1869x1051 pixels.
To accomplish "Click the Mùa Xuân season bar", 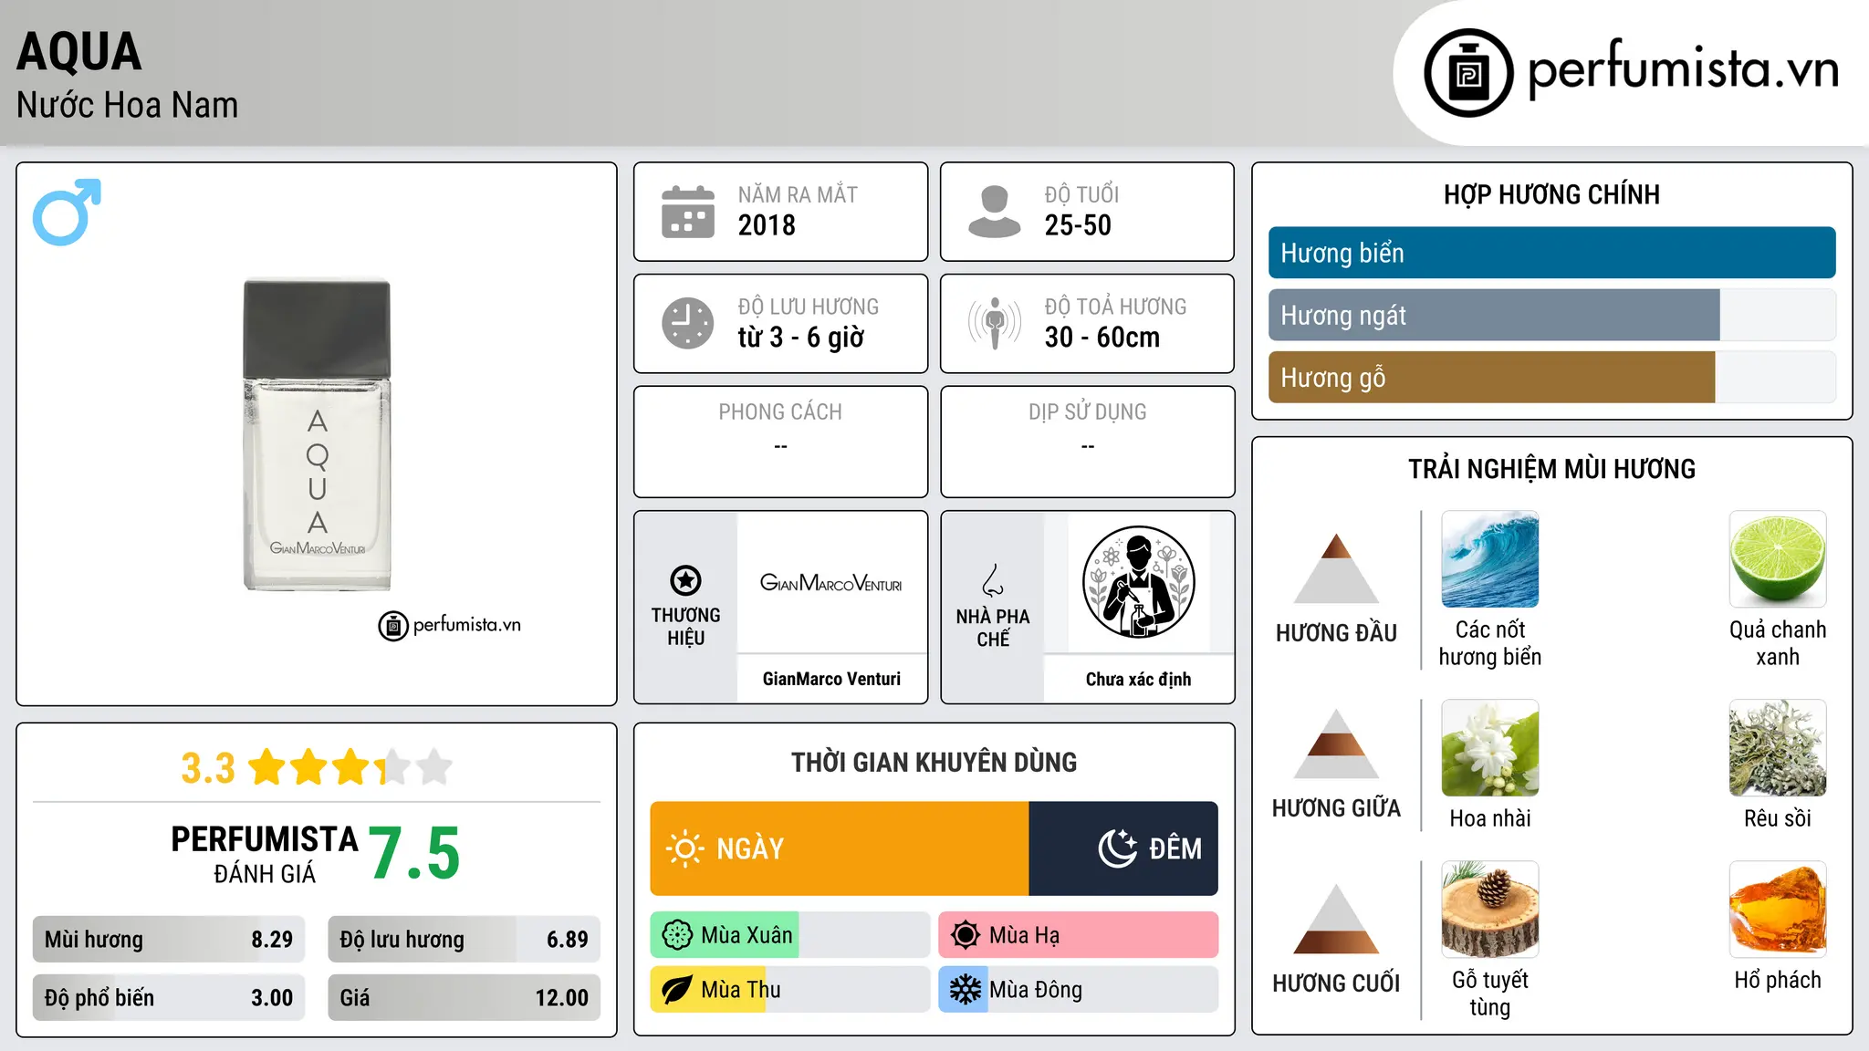I will [790, 935].
